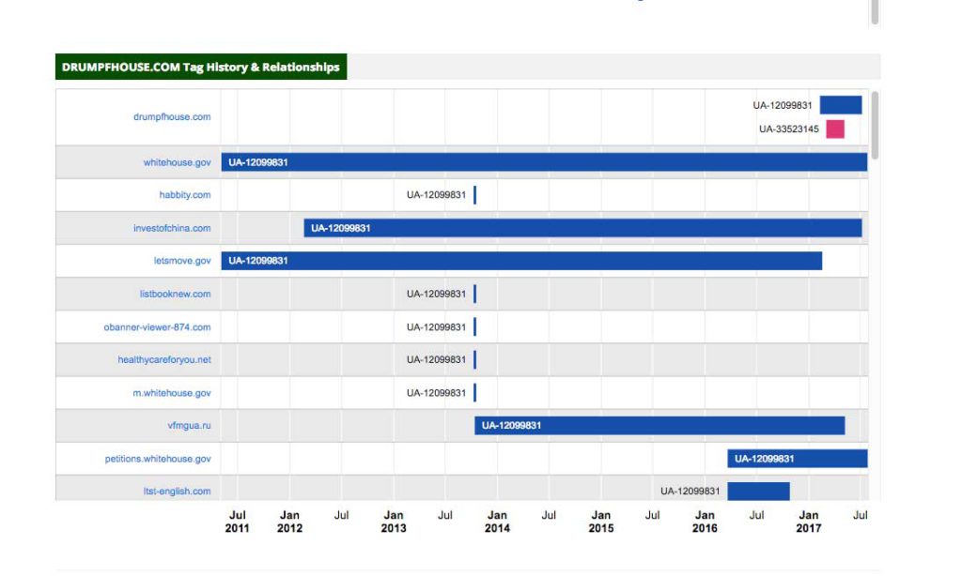The image size is (962, 576).
Task: Click the Jan 2014 axis label
Action: tap(497, 522)
